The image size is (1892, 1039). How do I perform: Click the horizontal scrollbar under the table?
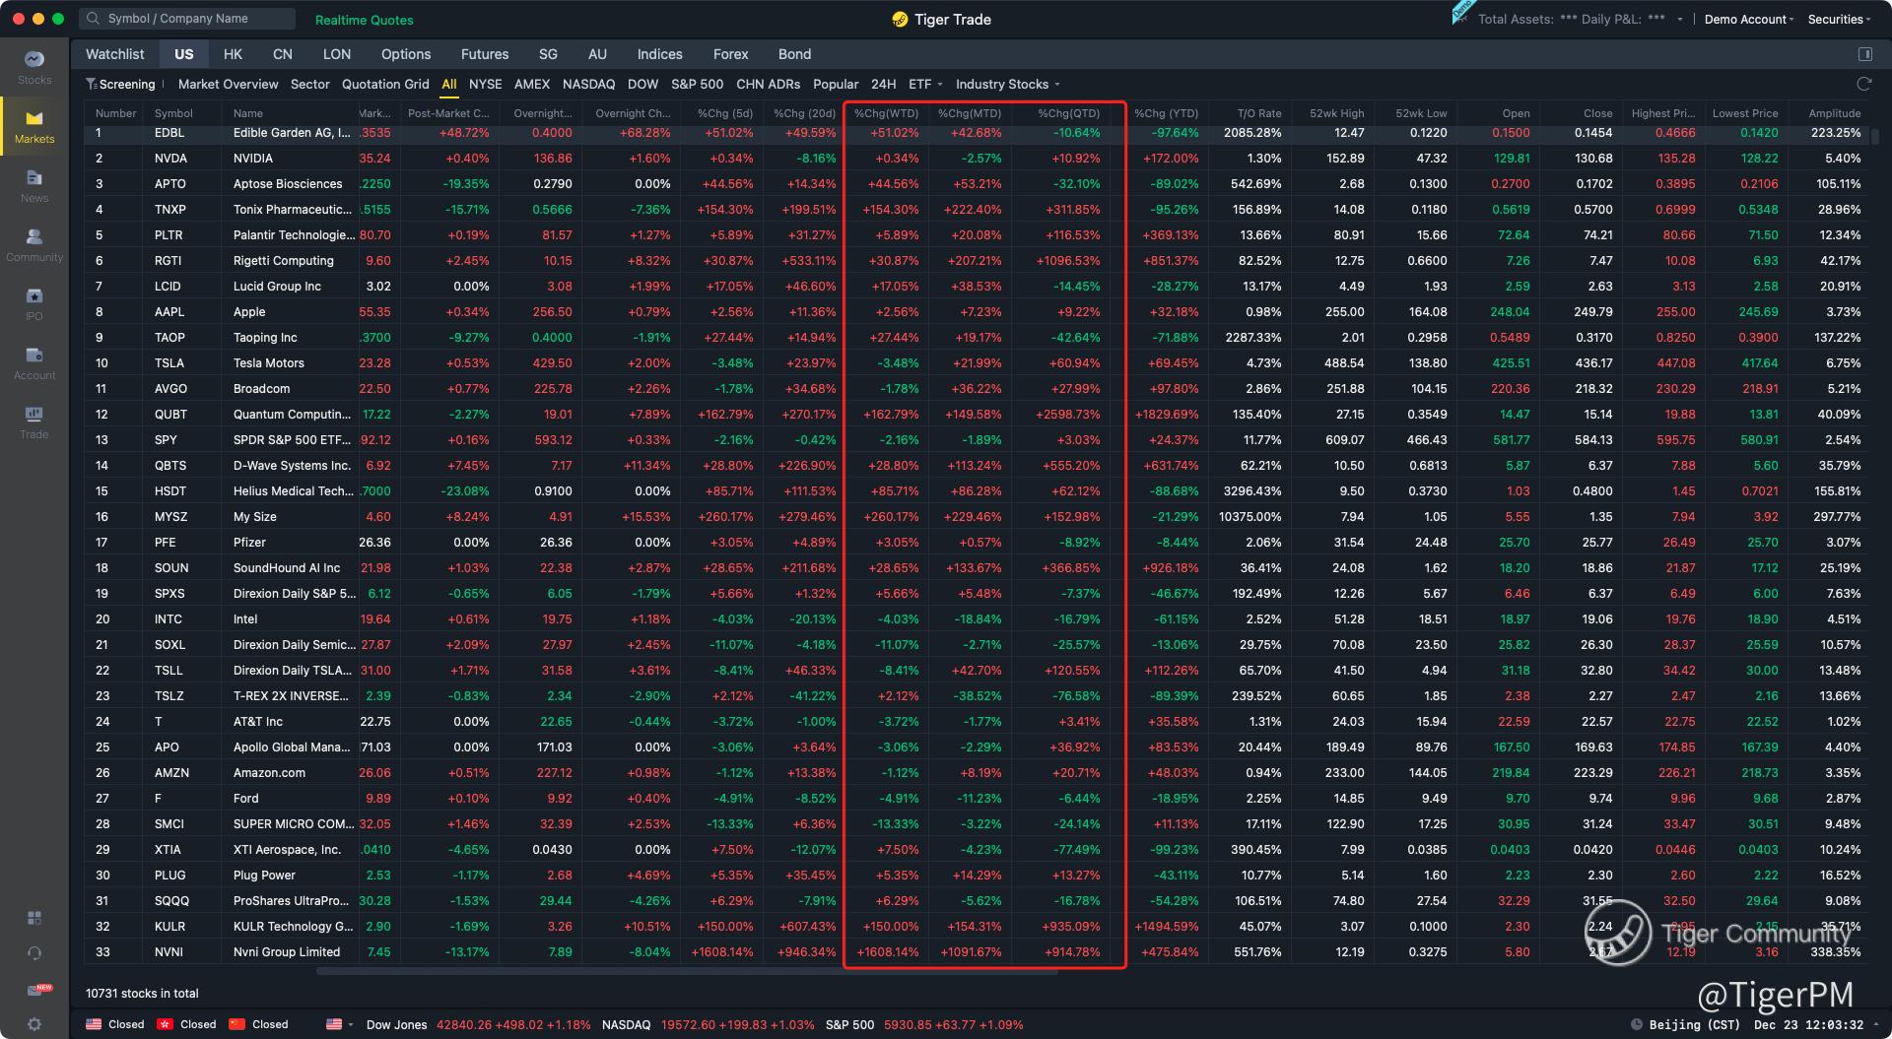[x=687, y=971]
